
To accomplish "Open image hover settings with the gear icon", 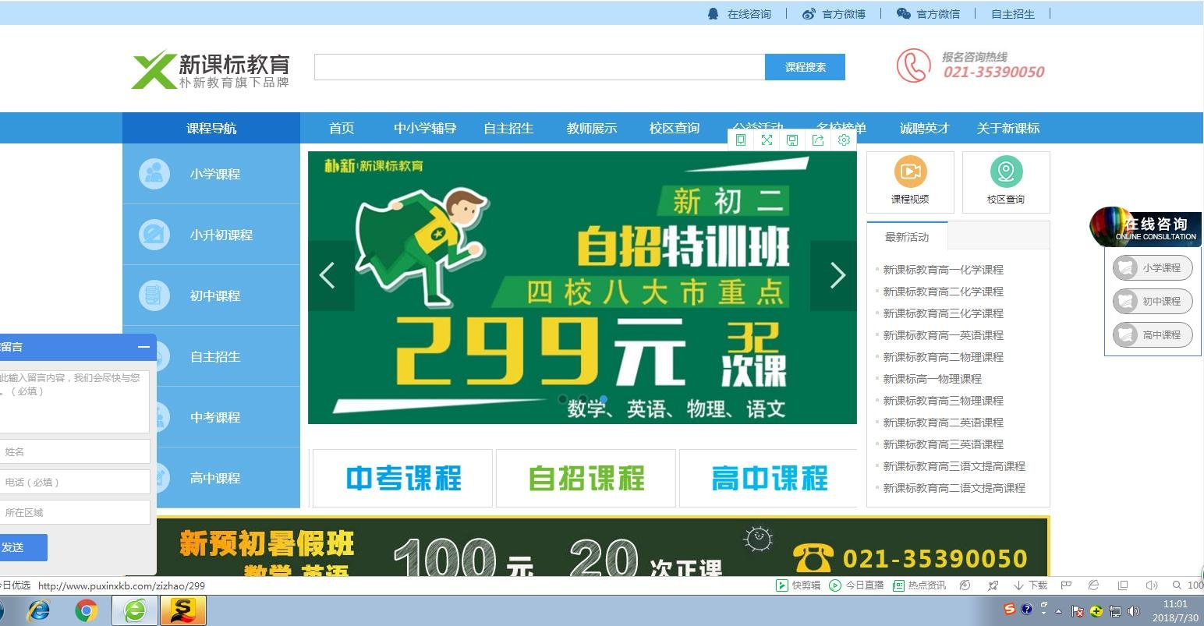I will pyautogui.click(x=844, y=140).
